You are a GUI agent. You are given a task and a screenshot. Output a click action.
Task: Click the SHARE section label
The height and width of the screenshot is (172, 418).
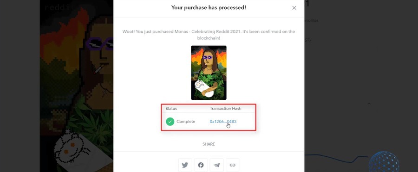(209, 144)
